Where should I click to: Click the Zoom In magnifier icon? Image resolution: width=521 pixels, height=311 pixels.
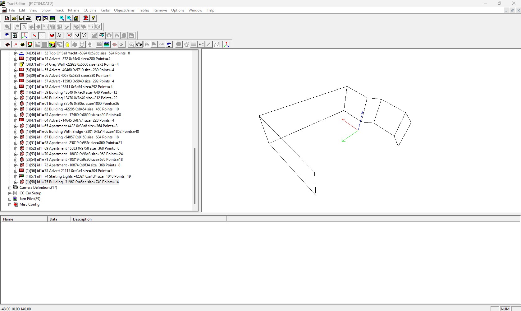click(62, 18)
